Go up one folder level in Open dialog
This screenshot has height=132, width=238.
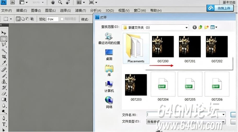(200, 27)
